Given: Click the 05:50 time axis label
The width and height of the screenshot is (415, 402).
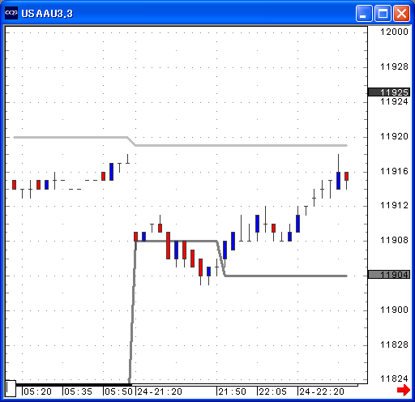Looking at the screenshot, I should [x=118, y=391].
